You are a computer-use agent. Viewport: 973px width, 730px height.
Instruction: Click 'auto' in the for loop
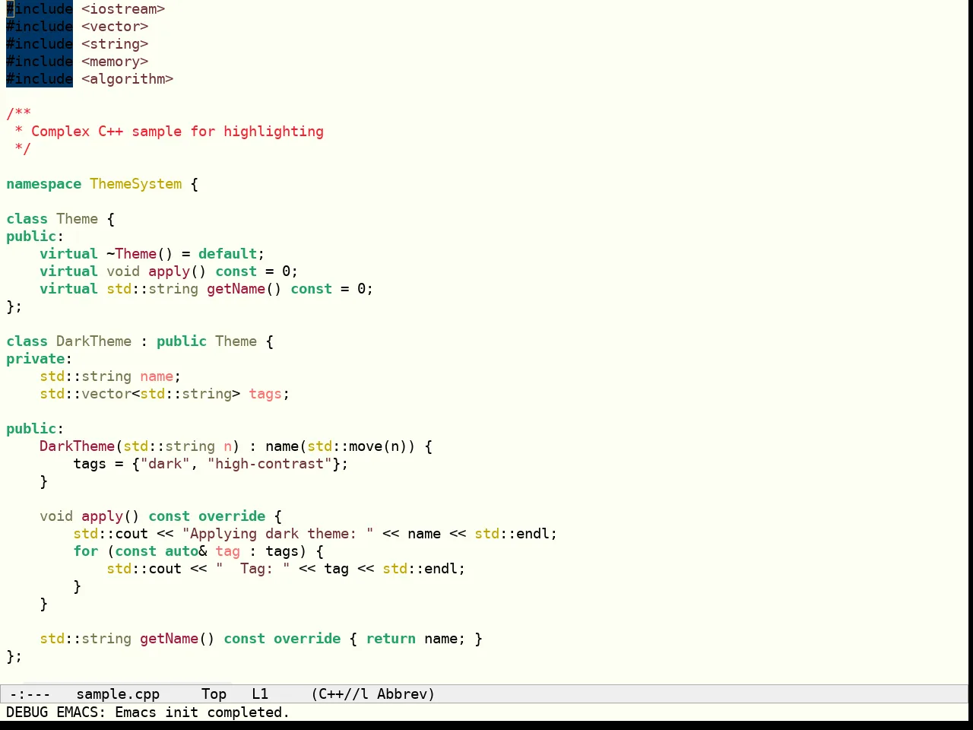[x=182, y=551]
